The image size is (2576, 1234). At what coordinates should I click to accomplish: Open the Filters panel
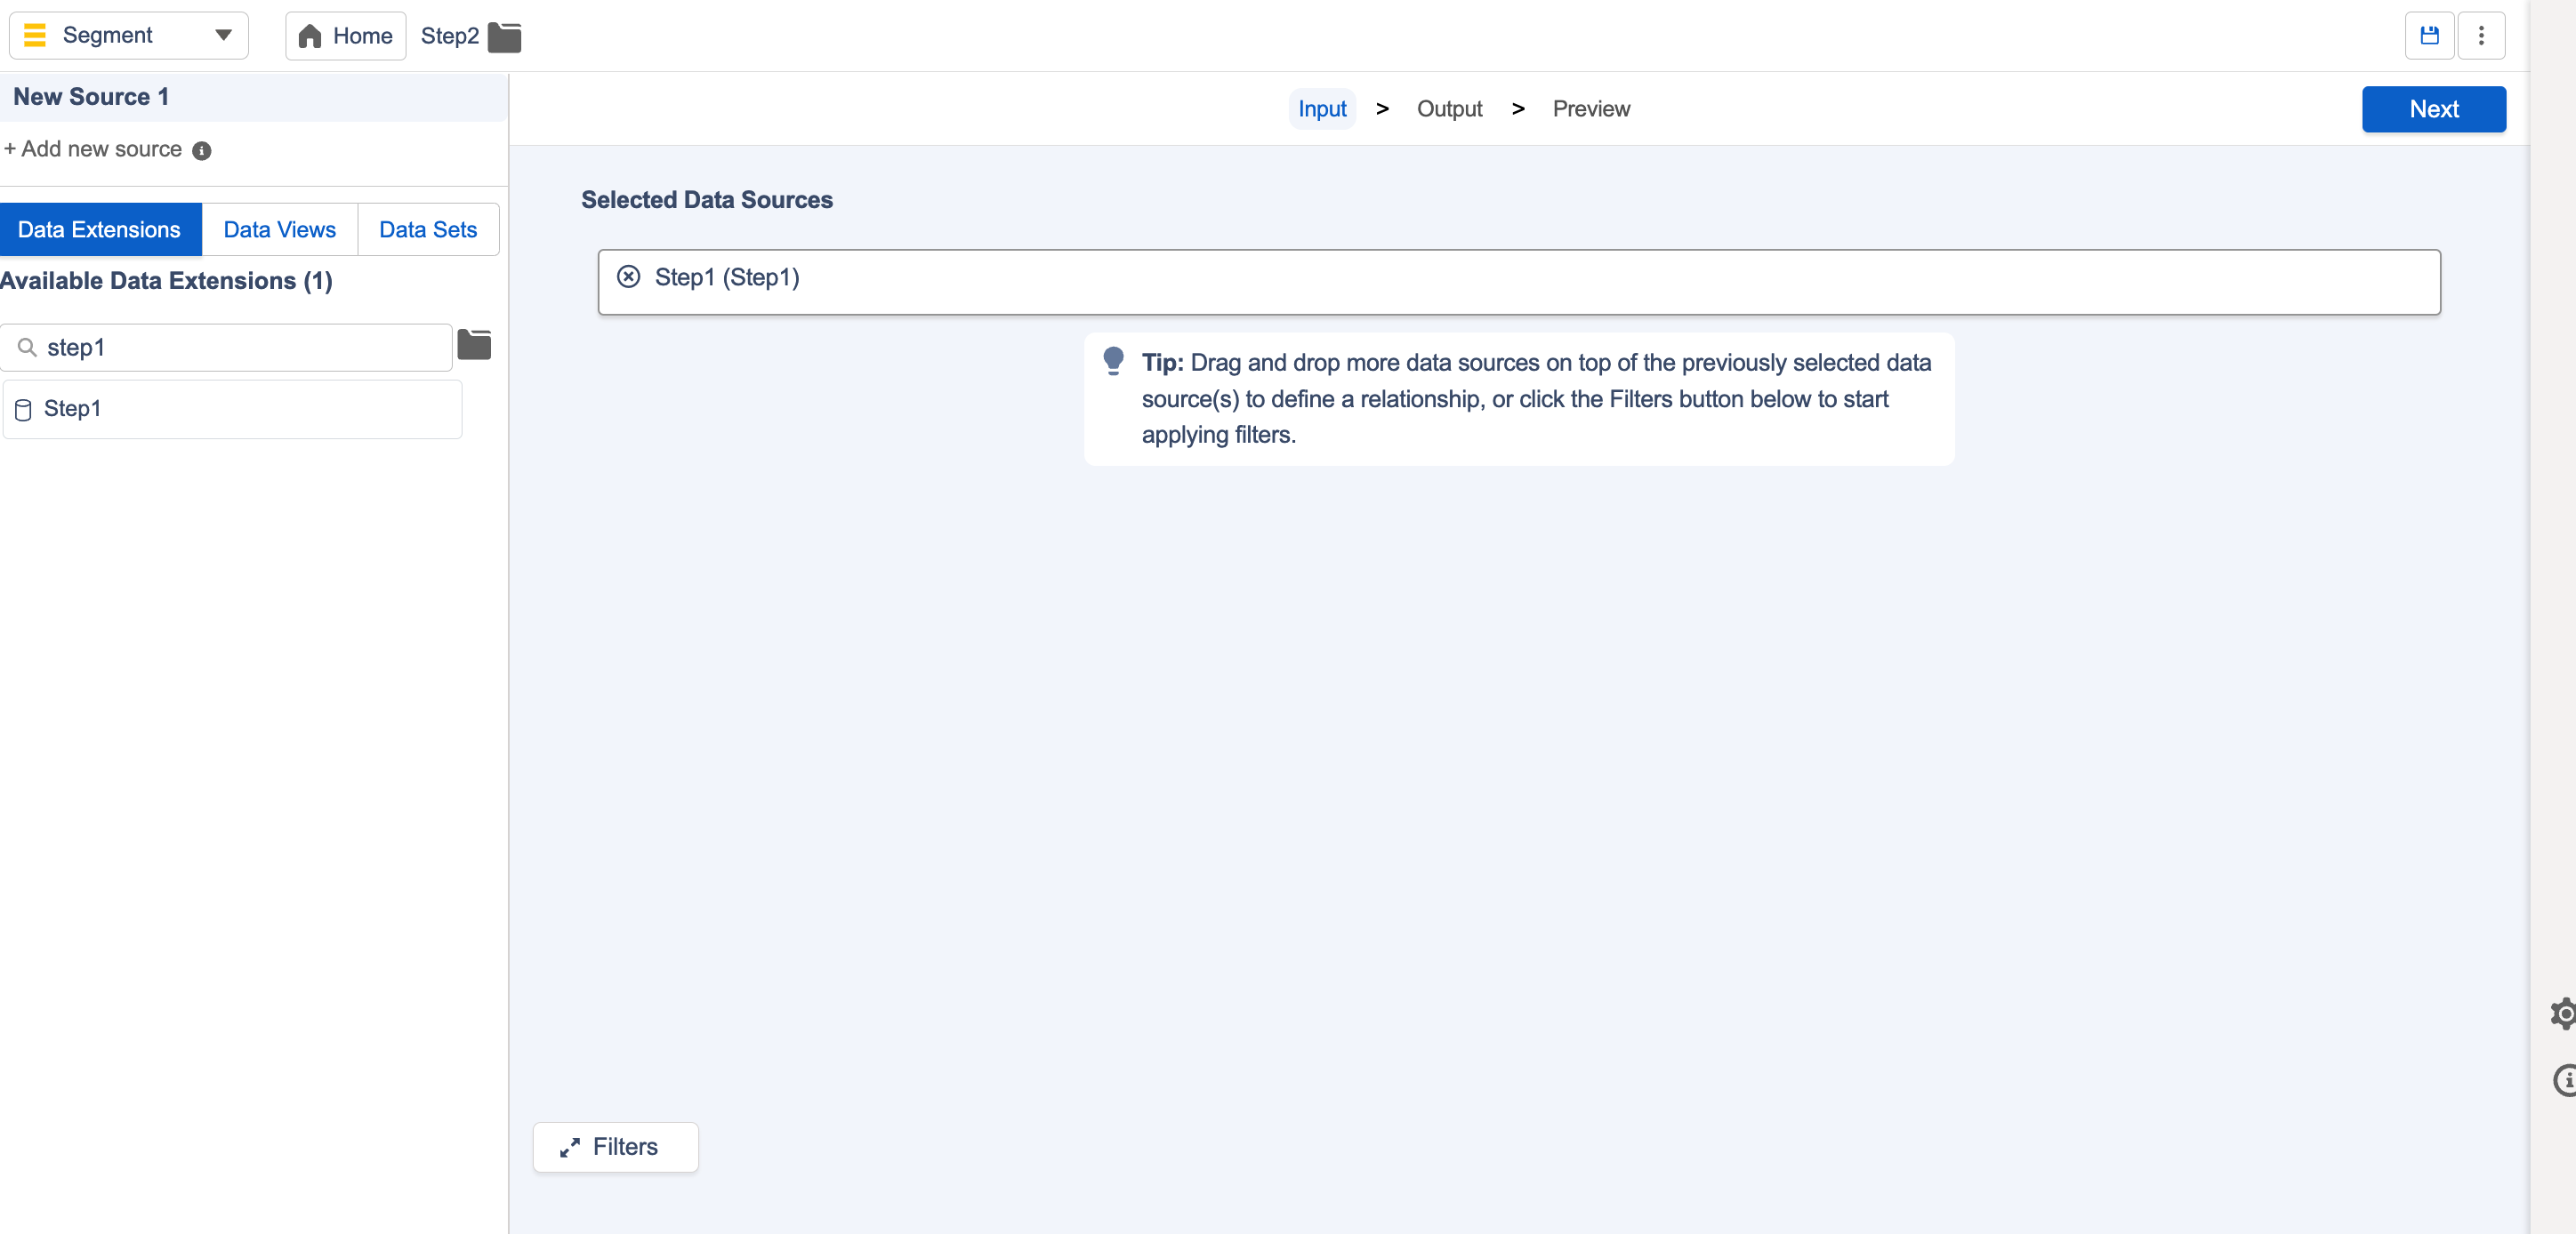point(615,1146)
